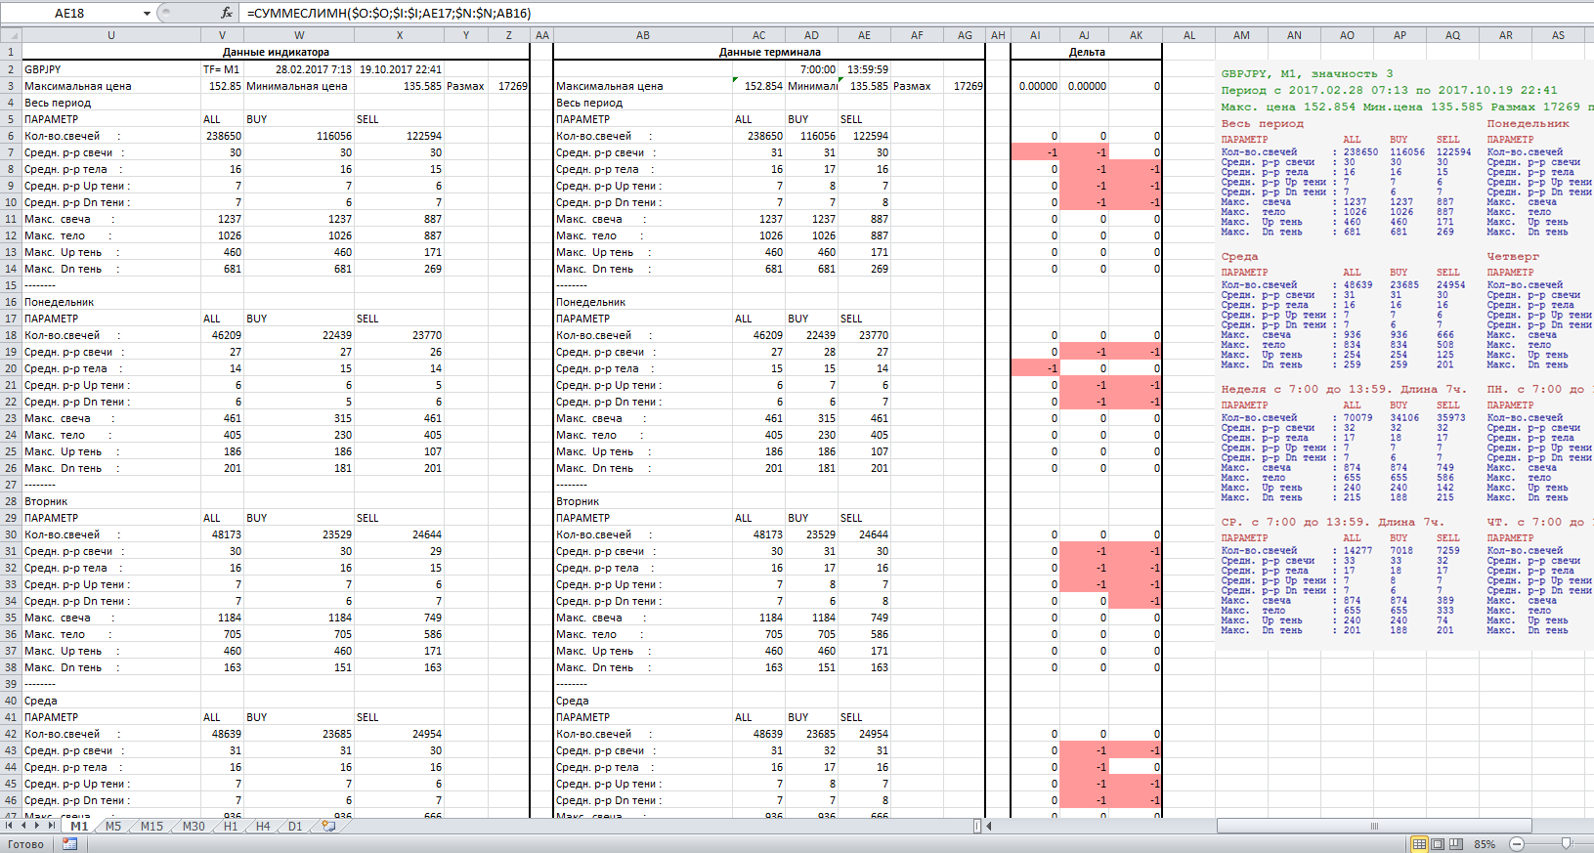Screen dimensions: 1594x853
Task: Select column W header
Action: [299, 35]
